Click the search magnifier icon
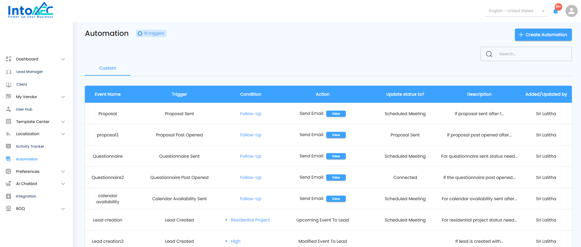This screenshot has height=247, width=581. point(489,54)
